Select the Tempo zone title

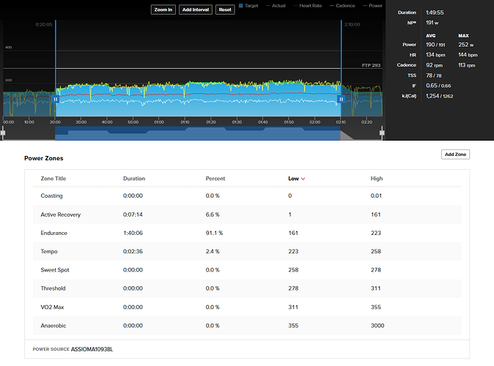click(49, 252)
